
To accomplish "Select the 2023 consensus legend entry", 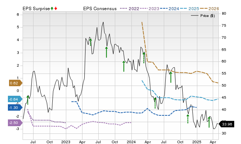I will tap(149, 9).
